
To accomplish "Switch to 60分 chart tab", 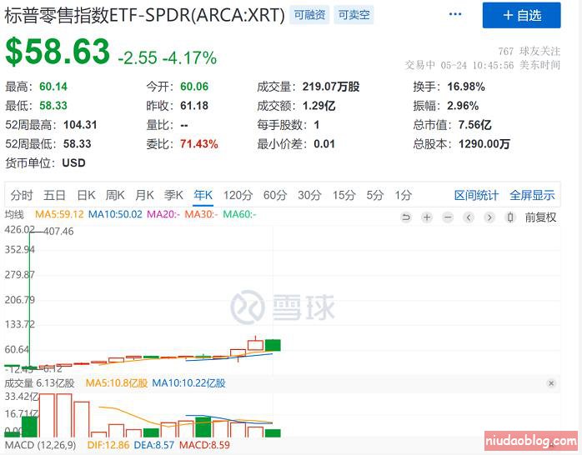I will pos(275,195).
